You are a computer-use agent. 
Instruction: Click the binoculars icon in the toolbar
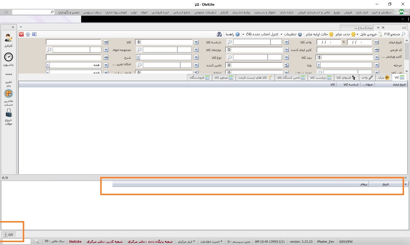tap(219, 34)
